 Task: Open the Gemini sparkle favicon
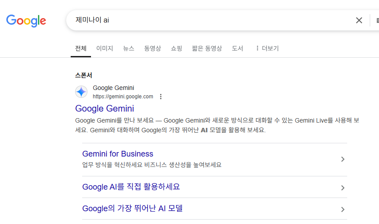81,92
